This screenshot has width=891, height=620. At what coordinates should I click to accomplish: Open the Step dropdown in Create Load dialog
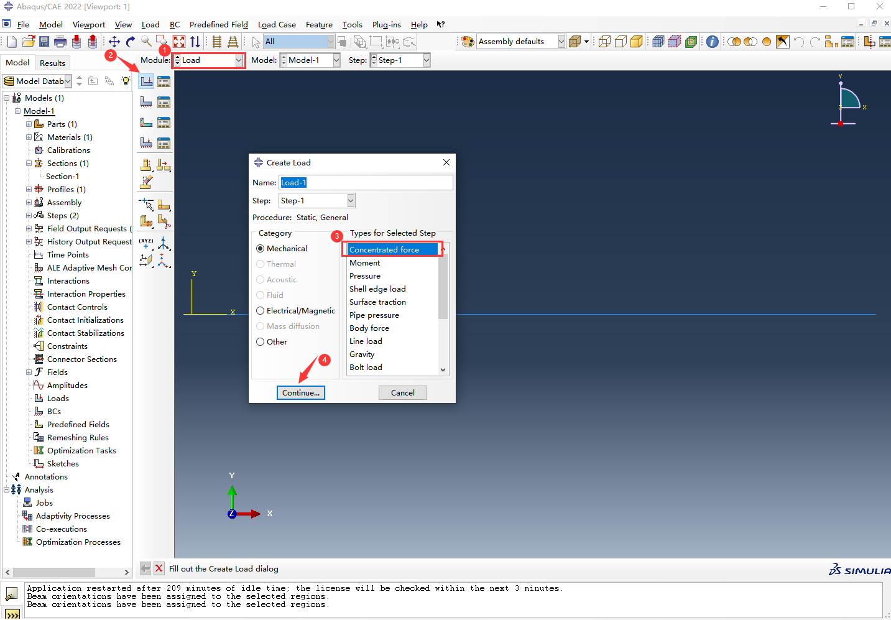point(316,201)
